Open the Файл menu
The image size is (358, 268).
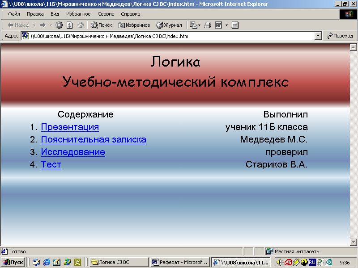click(14, 14)
